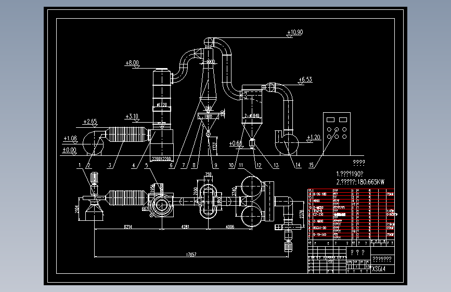Select the callout number 5 leader label
451x292 pixels.
pyautogui.click(x=147, y=165)
